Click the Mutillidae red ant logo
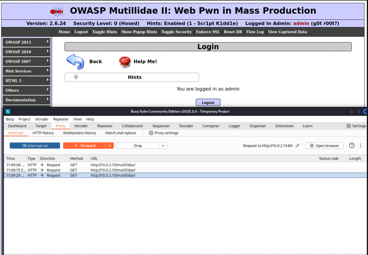Image resolution: width=368 pixels, height=255 pixels. (x=57, y=11)
